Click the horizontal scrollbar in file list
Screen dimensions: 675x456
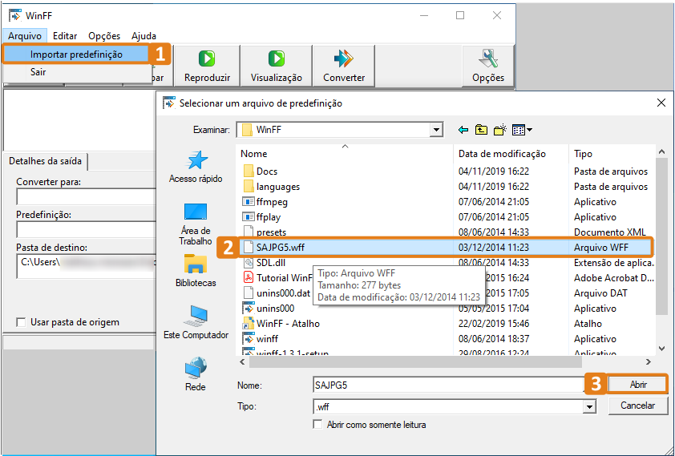(449, 361)
